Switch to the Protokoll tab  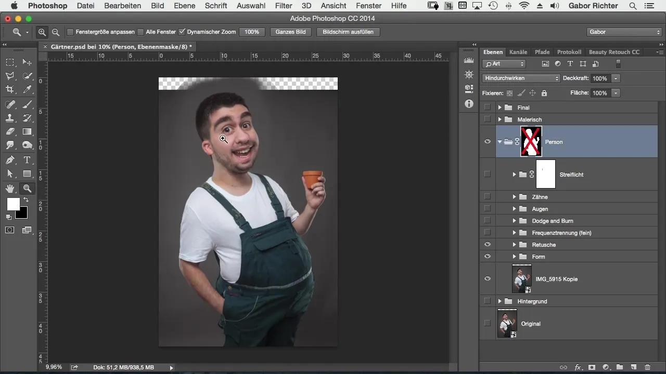[x=569, y=52]
